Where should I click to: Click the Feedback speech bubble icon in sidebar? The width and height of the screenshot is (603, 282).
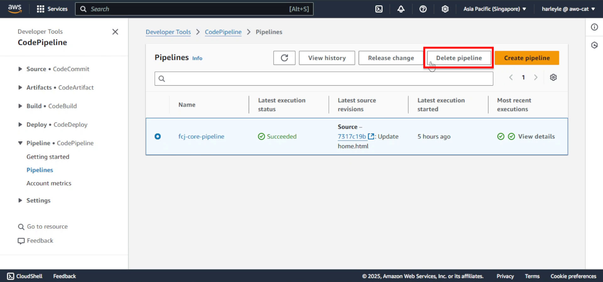[x=21, y=241]
